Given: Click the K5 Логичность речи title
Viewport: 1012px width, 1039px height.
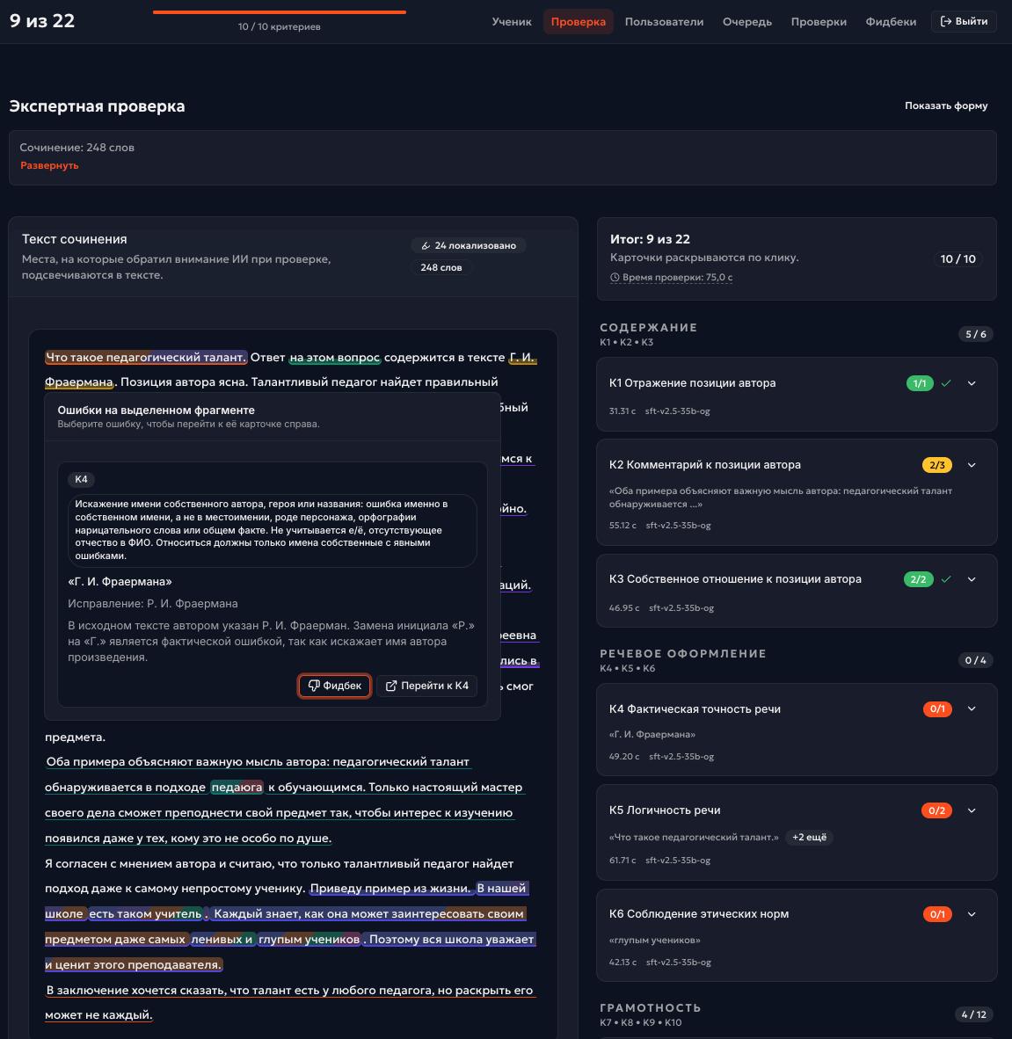Looking at the screenshot, I should (665, 810).
